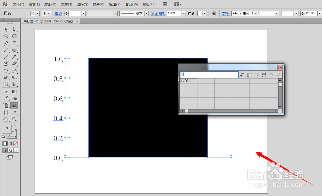The image size is (322, 196).
Task: Select the Eyedropper tool
Action: pyautogui.click(x=6, y=98)
